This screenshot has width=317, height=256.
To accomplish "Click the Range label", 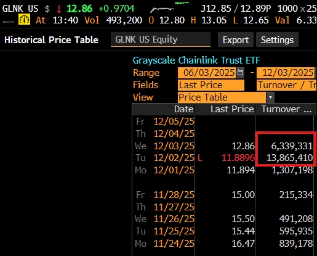I will [146, 73].
